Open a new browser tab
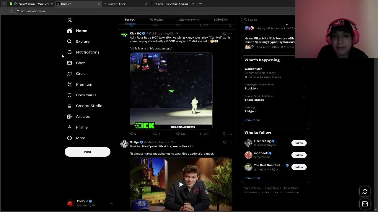This screenshot has height=212, width=378. (x=200, y=4)
